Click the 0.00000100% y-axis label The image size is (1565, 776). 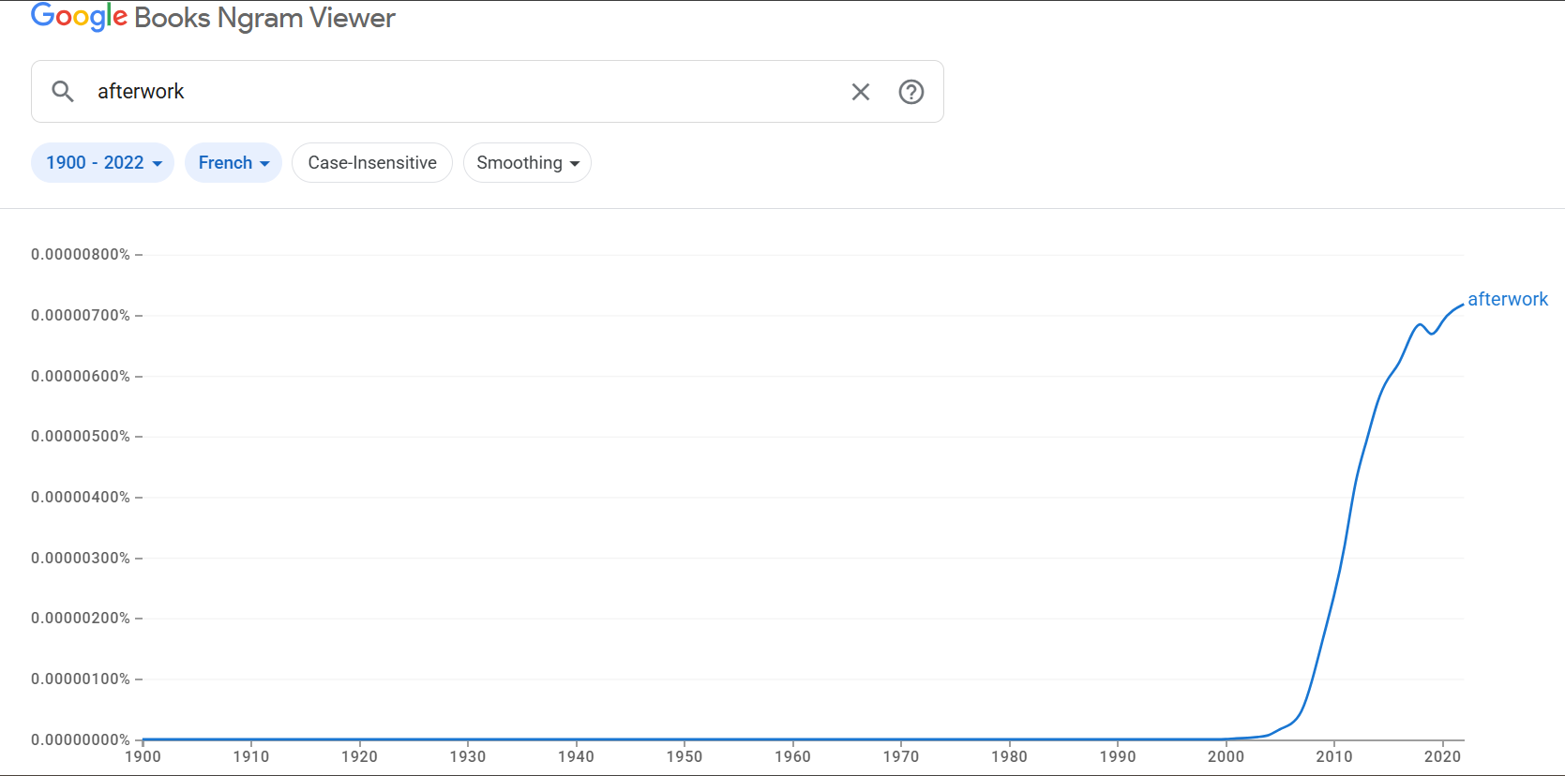(x=81, y=679)
